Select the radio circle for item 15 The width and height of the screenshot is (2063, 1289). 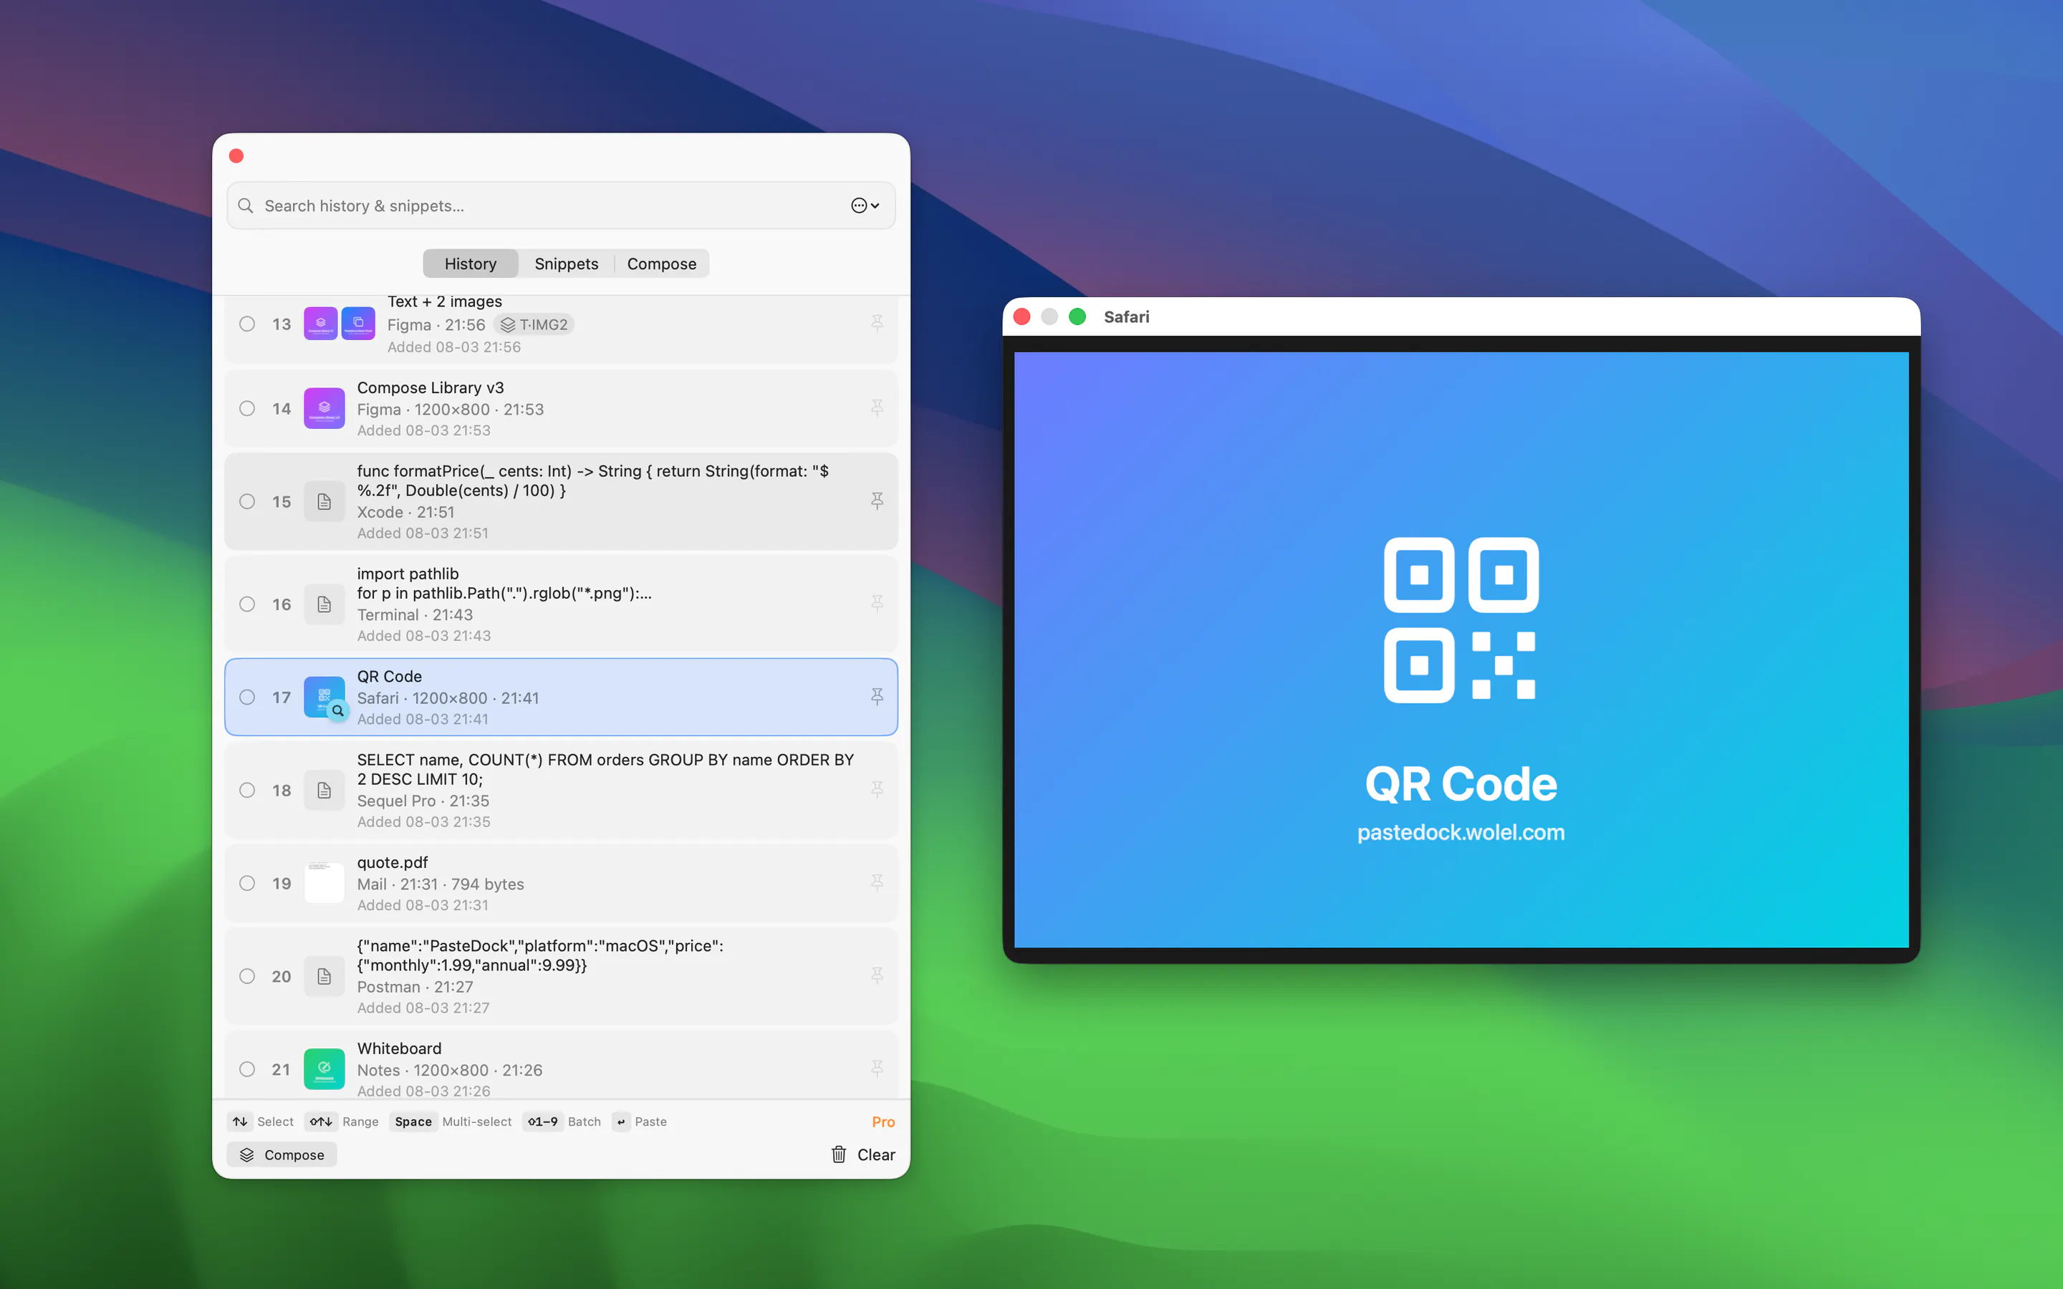click(247, 501)
